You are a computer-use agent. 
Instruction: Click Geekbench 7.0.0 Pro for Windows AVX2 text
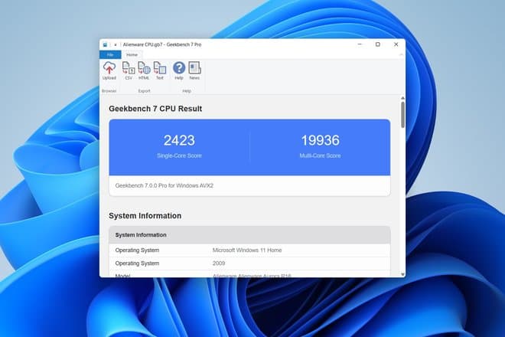pyautogui.click(x=165, y=186)
